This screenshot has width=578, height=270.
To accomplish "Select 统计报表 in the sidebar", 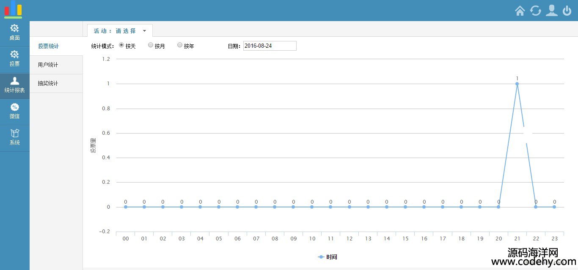I will (x=15, y=85).
